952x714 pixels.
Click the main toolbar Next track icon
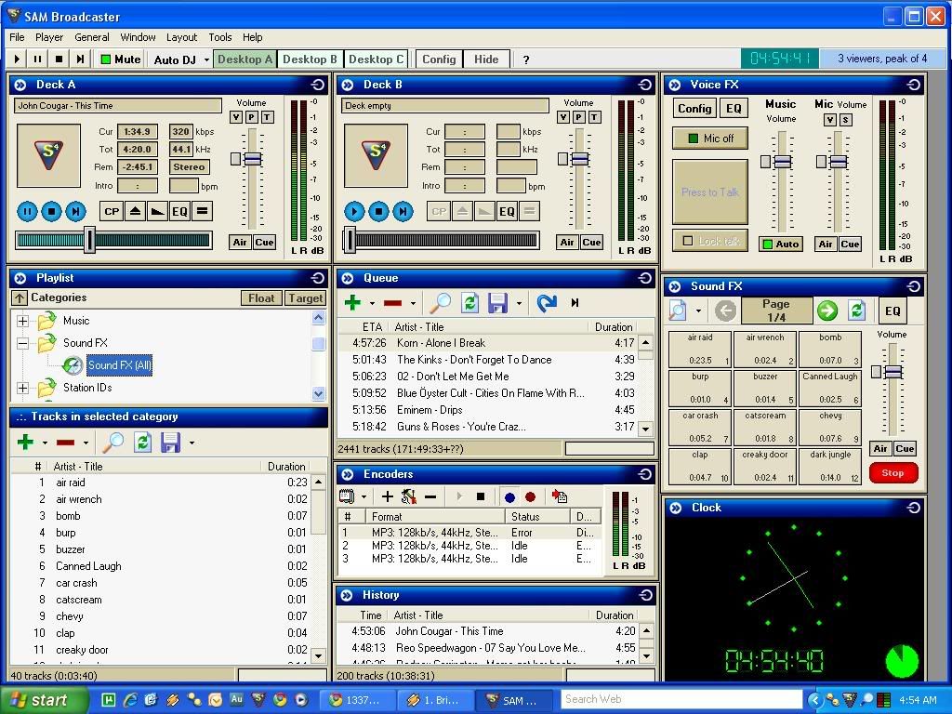80,59
